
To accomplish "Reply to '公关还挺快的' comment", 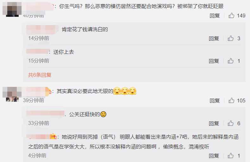I will click(214, 123).
